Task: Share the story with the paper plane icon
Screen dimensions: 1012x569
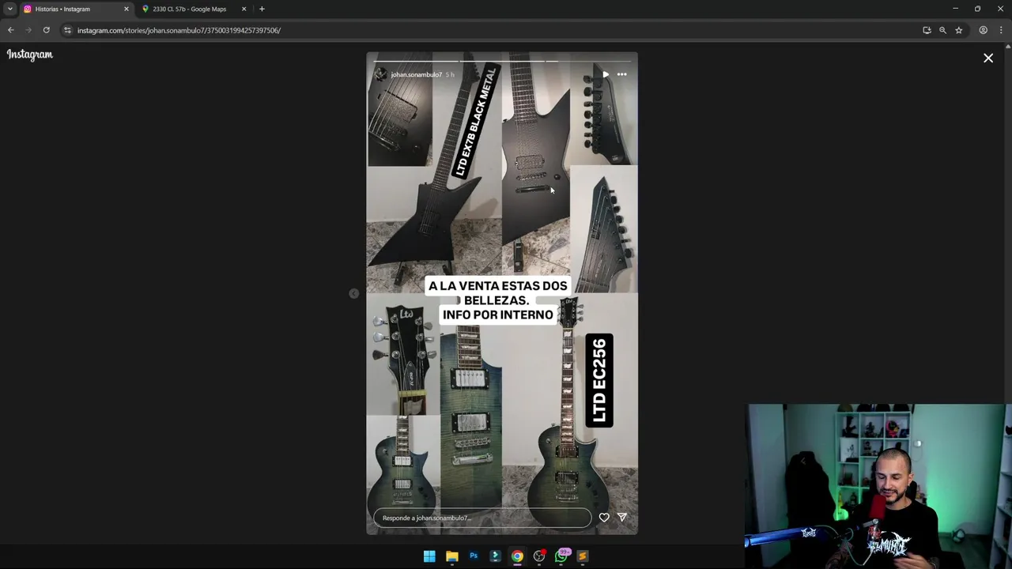Action: 622,517
